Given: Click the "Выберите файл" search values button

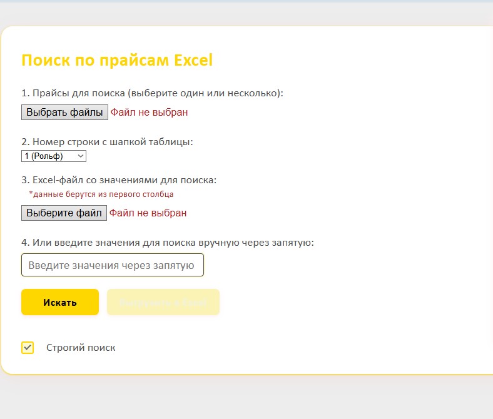Looking at the screenshot, I should pyautogui.click(x=64, y=213).
